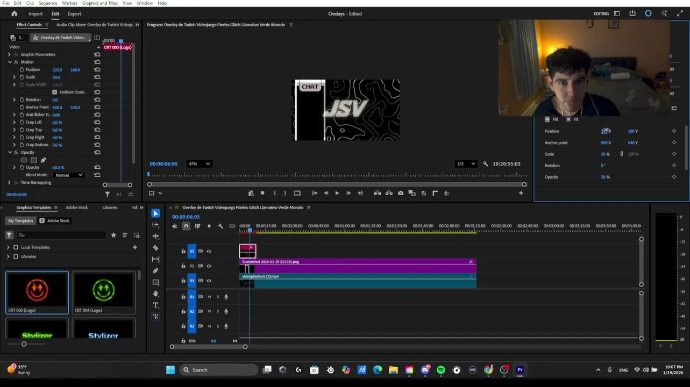Click Adobe Stock button beside My Templates
The width and height of the screenshot is (690, 387).
(x=54, y=220)
